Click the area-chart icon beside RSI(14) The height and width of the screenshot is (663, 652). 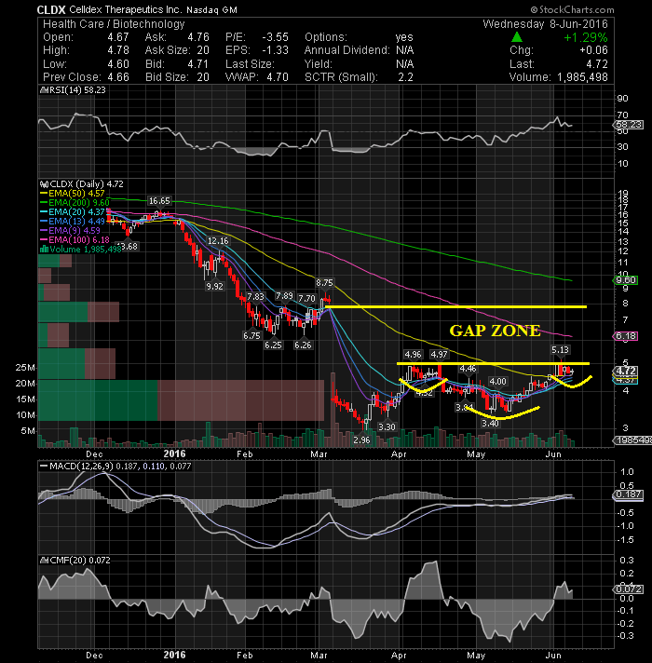[44, 90]
